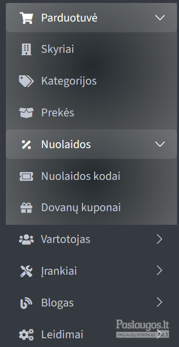179x347 pixels.
Task: Collapse the Nuolaidos submenu chevron
Action: pyautogui.click(x=160, y=144)
